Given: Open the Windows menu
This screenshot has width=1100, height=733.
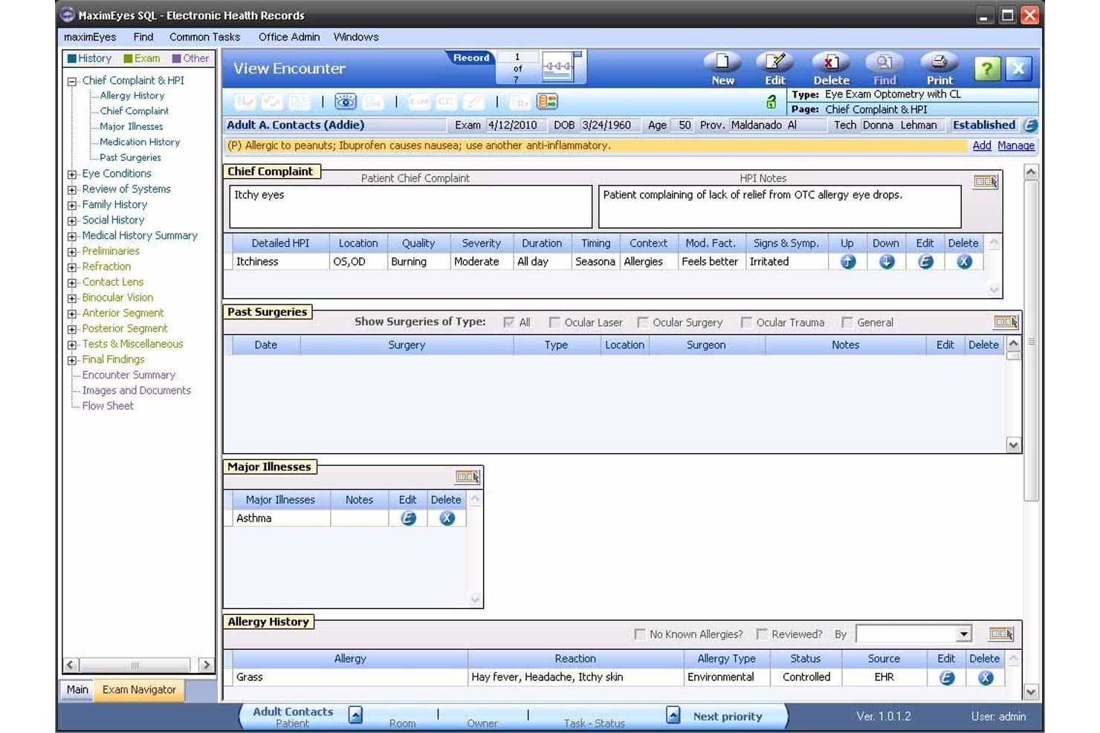Looking at the screenshot, I should pyautogui.click(x=356, y=37).
